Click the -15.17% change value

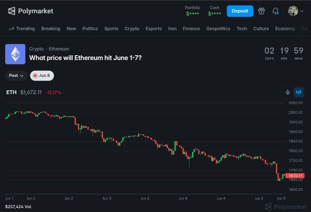coord(53,92)
